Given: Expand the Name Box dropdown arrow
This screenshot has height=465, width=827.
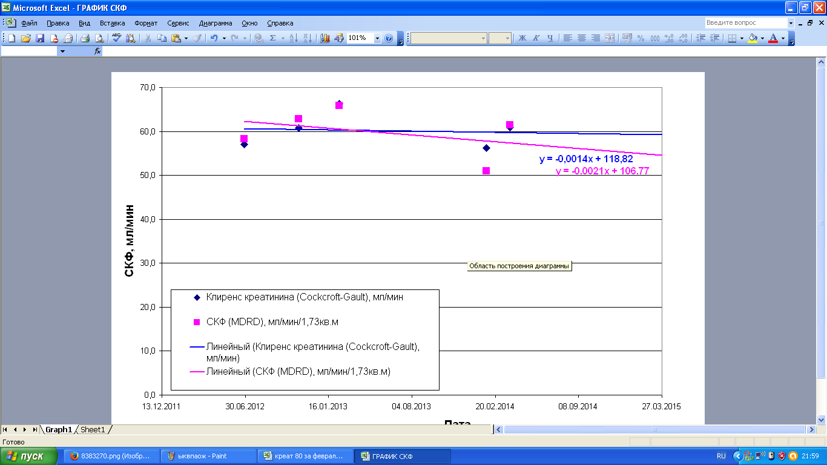Looking at the screenshot, I should click(62, 51).
